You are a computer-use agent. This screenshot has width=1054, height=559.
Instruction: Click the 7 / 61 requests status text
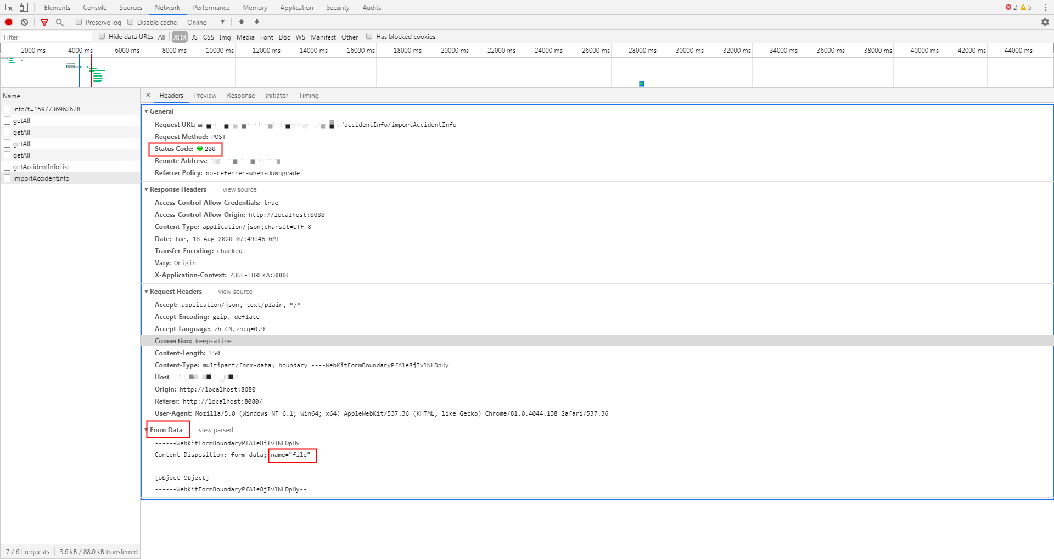(x=27, y=551)
